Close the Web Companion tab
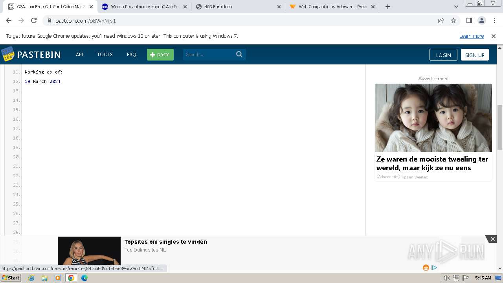Image resolution: width=503 pixels, height=283 pixels. point(373,7)
